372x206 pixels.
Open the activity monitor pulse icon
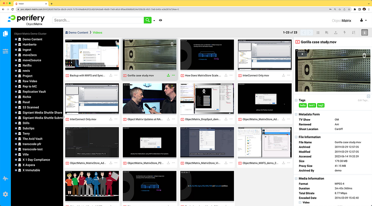click(x=5, y=178)
